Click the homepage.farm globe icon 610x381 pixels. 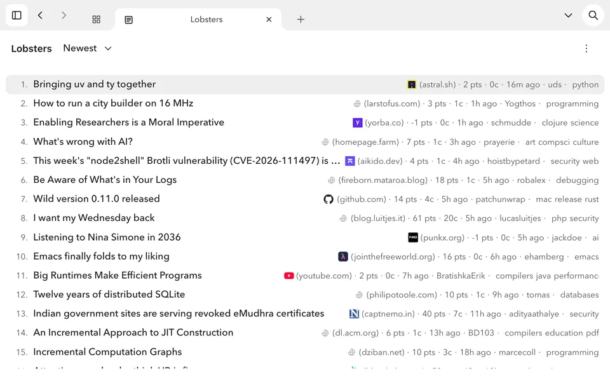coord(325,142)
